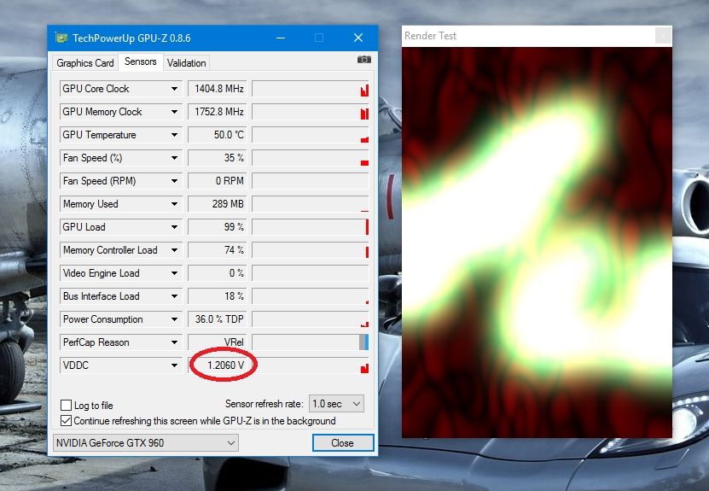The width and height of the screenshot is (709, 491).
Task: Open the Memory Controller Load dropdown
Action: tap(175, 250)
